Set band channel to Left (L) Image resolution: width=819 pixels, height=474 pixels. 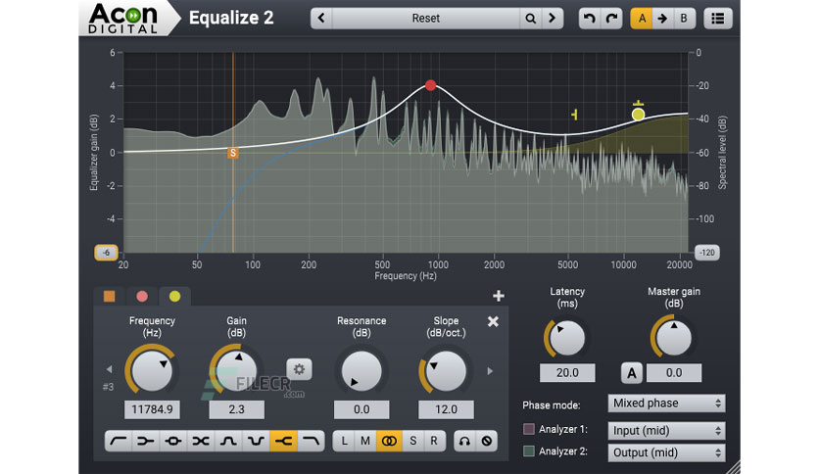pos(344,441)
